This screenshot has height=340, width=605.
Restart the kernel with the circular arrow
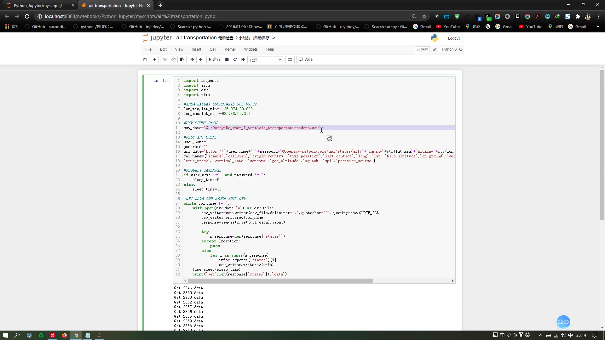[235, 59]
